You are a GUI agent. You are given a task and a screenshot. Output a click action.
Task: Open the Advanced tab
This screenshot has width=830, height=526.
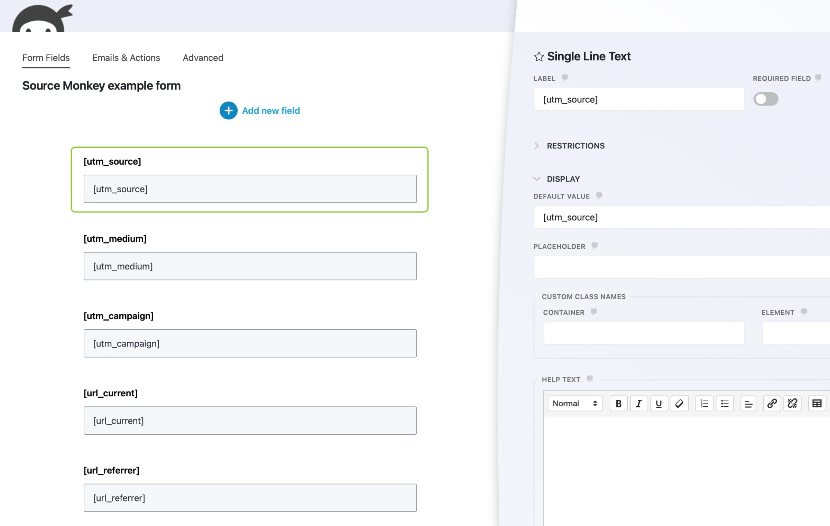(x=203, y=58)
